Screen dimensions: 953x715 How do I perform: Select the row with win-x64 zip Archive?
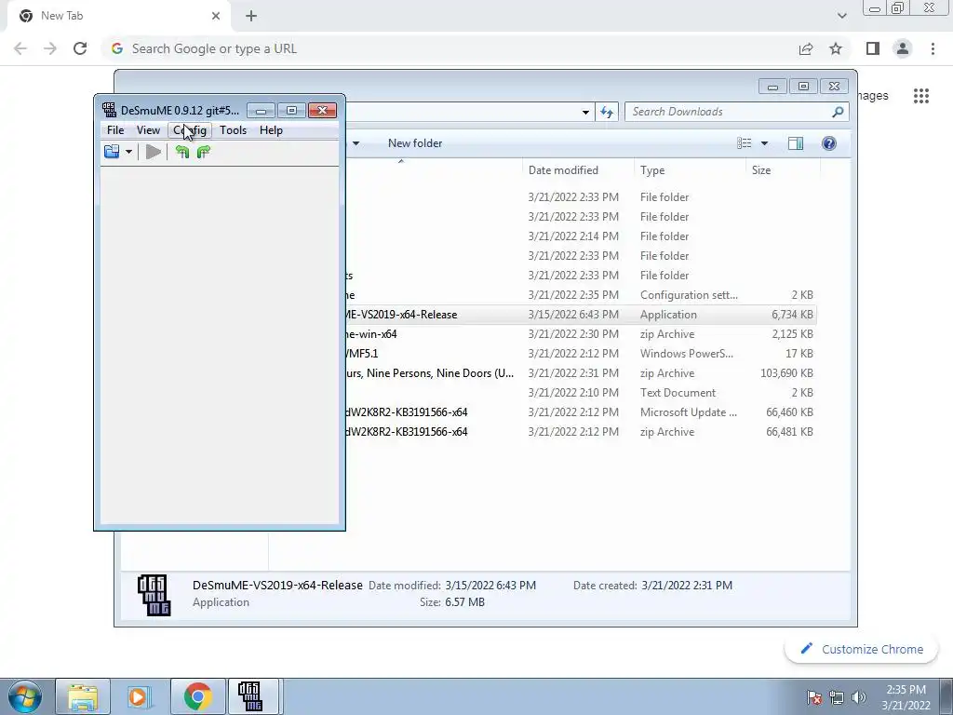click(x=581, y=334)
